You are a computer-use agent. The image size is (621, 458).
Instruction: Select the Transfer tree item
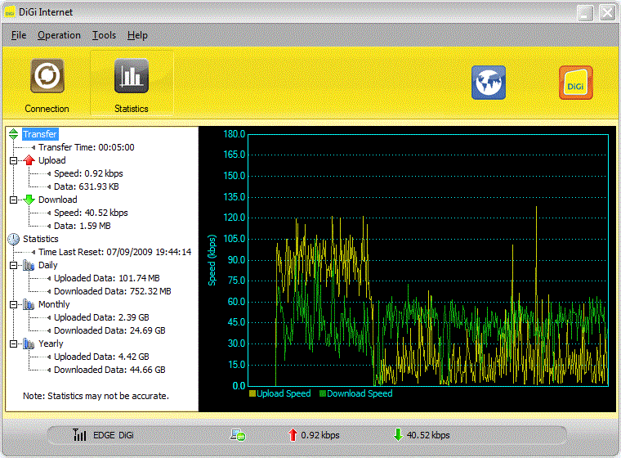click(x=40, y=134)
